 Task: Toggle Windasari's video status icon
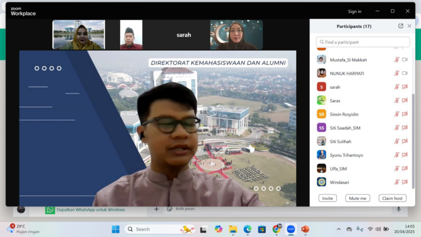[405, 182]
